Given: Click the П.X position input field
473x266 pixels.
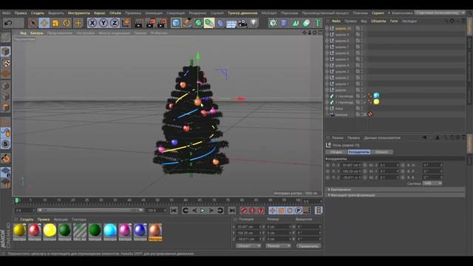Looking at the screenshot, I should tap(352, 165).
